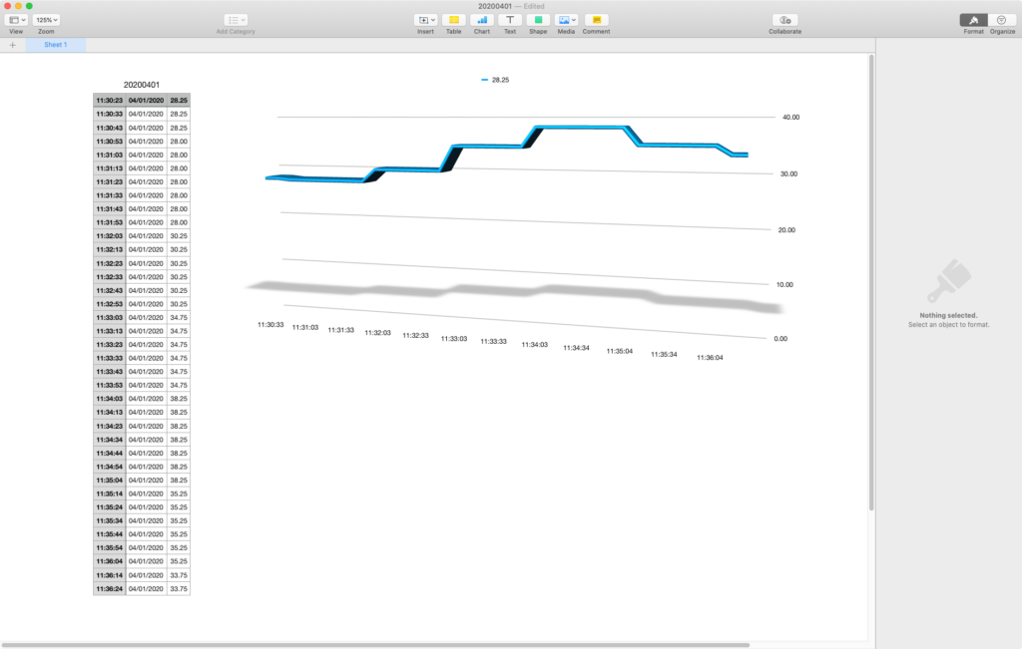This screenshot has height=649, width=1022.
Task: Select the Sheet 1 tab
Action: click(x=56, y=45)
